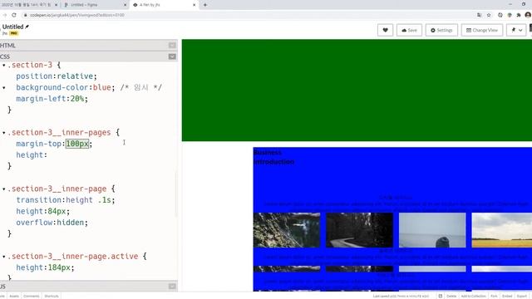Fork the pen
Screen dimensions: 532x299
point(494,296)
